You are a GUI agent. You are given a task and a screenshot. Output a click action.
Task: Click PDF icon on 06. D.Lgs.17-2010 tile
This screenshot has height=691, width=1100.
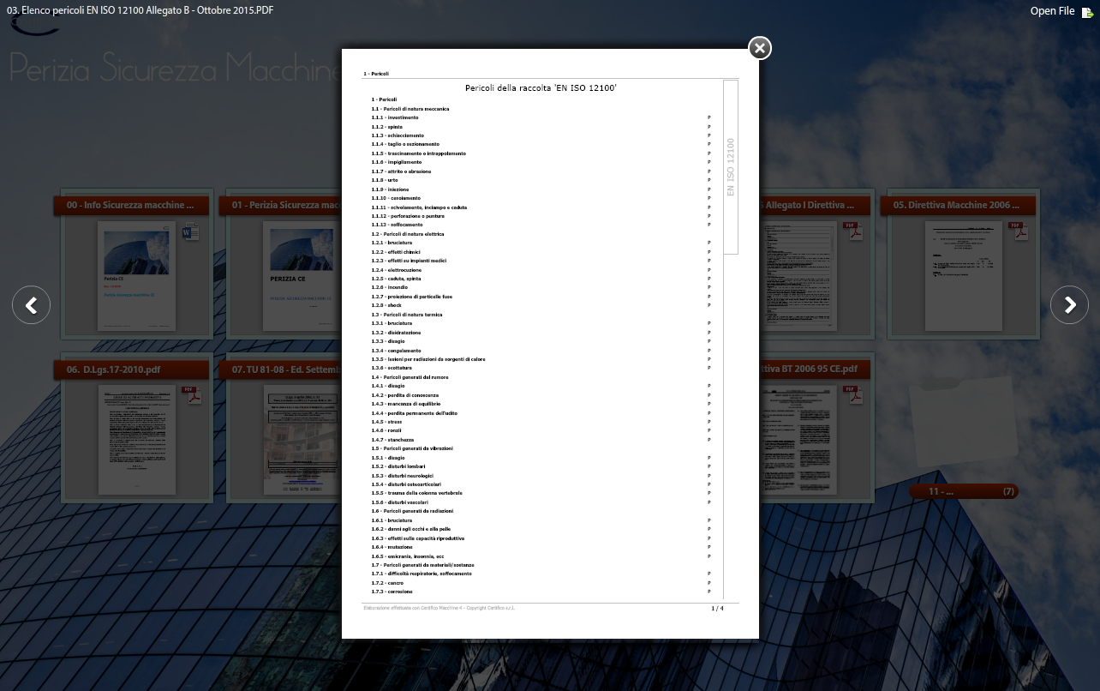point(192,395)
